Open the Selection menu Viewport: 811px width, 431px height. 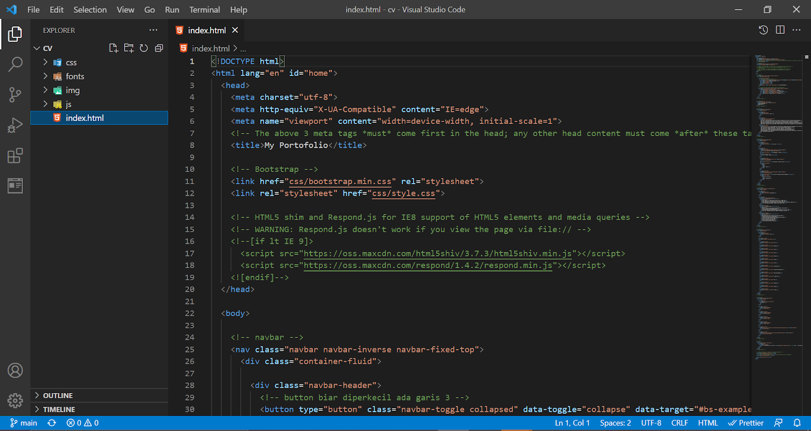click(90, 10)
